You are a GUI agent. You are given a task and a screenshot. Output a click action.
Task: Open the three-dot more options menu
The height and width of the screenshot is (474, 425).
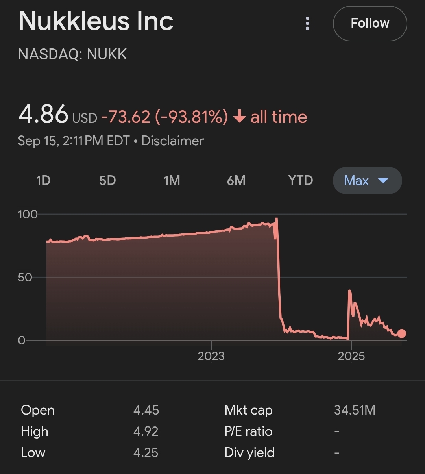tap(307, 24)
